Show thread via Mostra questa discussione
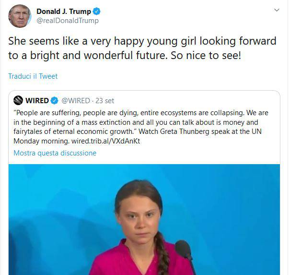 (55, 153)
